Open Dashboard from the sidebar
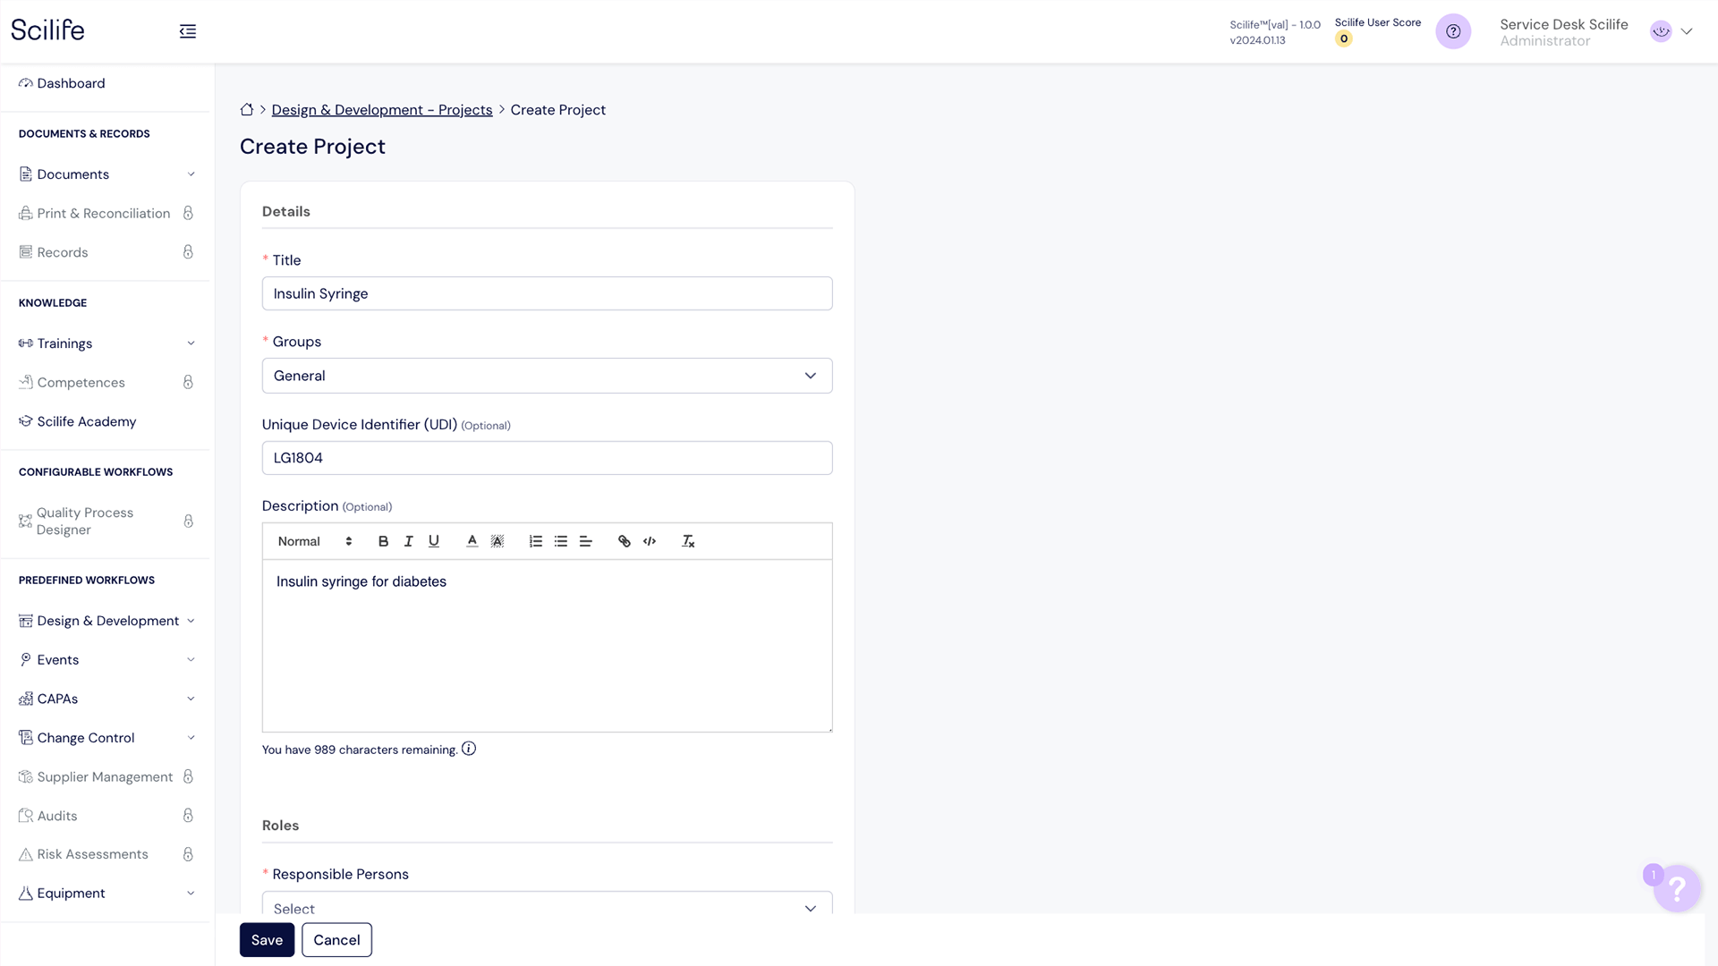Image resolution: width=1718 pixels, height=966 pixels. pyautogui.click(x=71, y=83)
